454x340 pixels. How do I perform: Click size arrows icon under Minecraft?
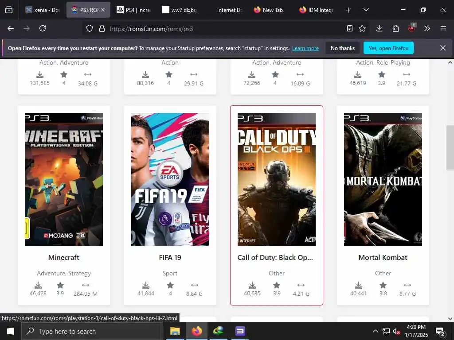click(x=86, y=285)
